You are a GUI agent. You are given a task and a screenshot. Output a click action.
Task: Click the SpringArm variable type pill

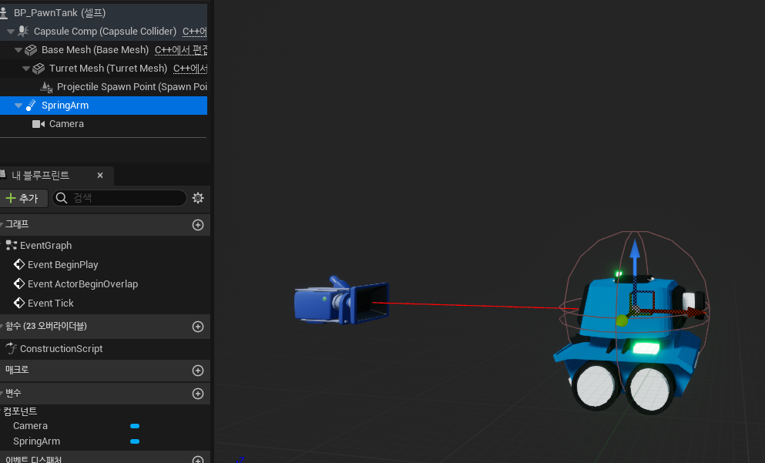click(x=135, y=441)
